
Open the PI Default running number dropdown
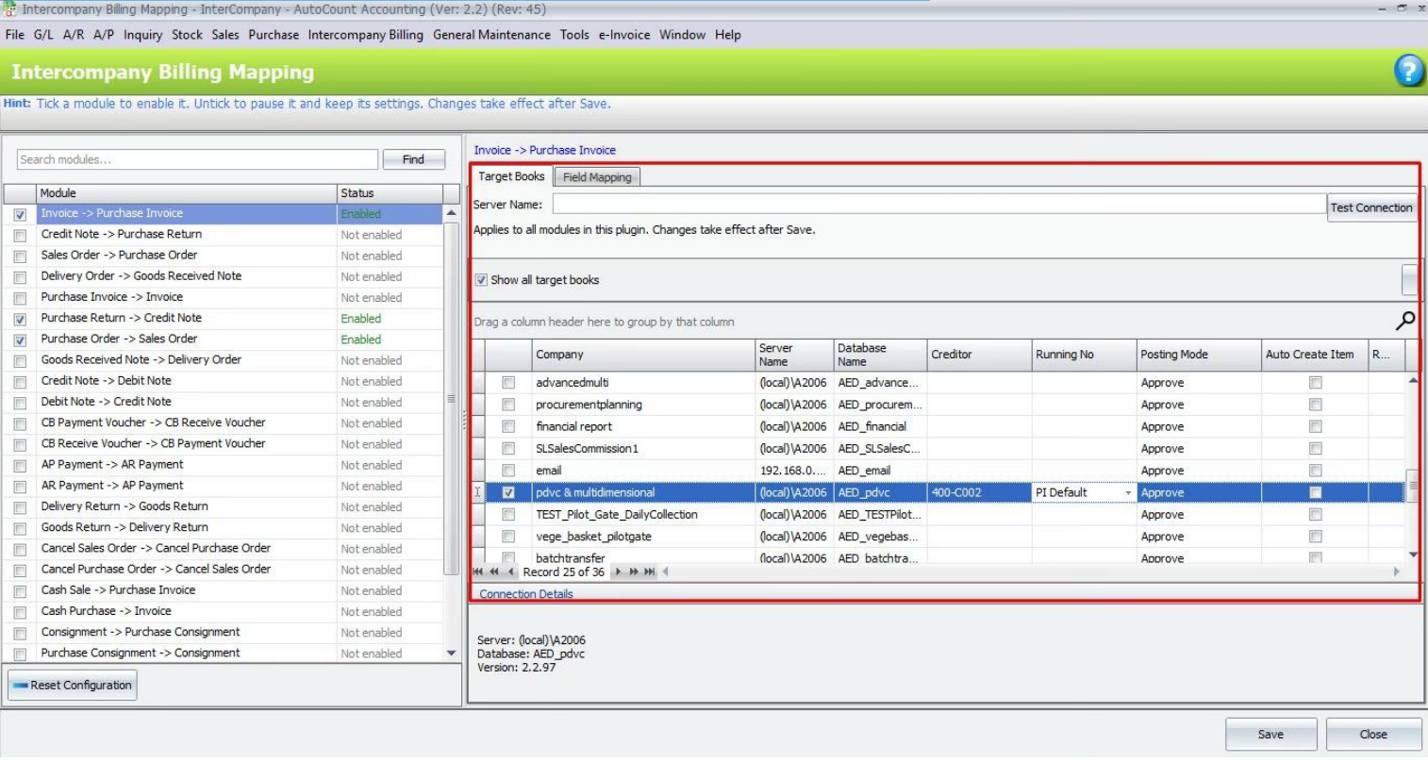(x=1128, y=492)
